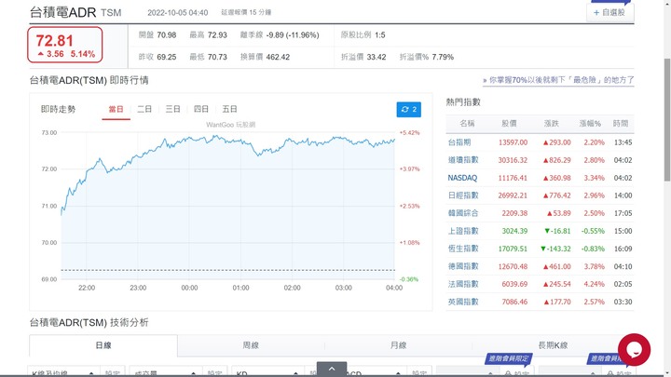Click the 漲幅% column header
The height and width of the screenshot is (377, 671).
(590, 124)
